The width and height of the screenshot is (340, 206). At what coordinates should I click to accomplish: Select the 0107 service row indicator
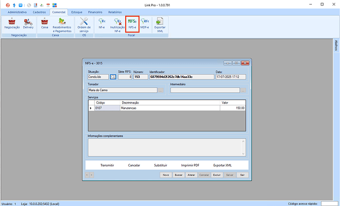tap(90, 108)
